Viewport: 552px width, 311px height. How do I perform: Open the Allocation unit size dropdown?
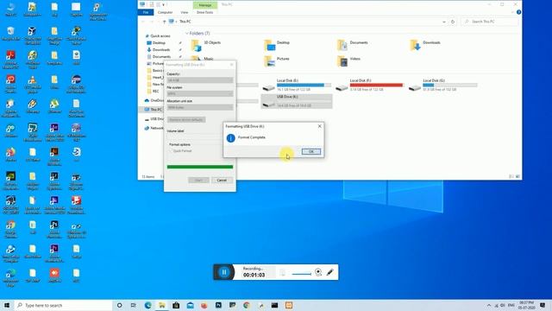(199, 107)
